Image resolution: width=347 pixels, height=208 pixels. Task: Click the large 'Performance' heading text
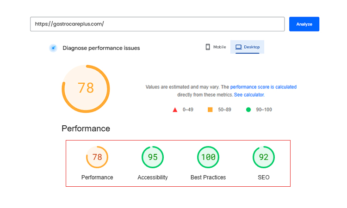(x=86, y=128)
